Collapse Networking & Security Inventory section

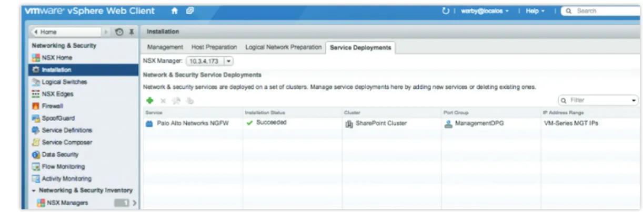pos(34,190)
